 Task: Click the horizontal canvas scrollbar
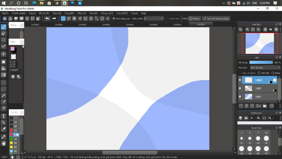pos(130,152)
